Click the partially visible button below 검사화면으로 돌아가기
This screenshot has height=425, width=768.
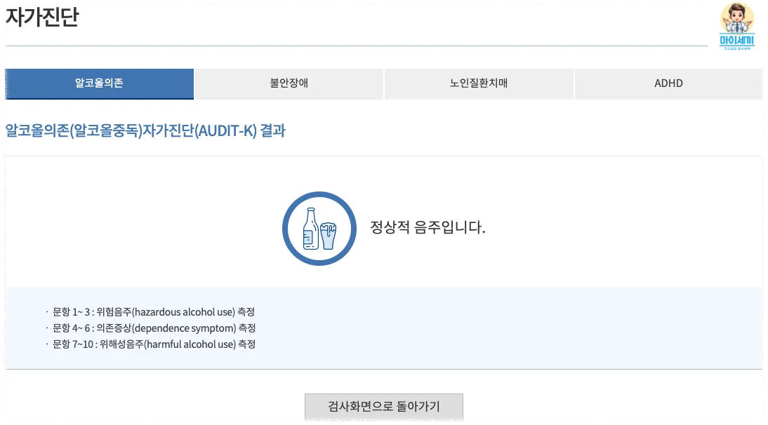click(x=383, y=423)
